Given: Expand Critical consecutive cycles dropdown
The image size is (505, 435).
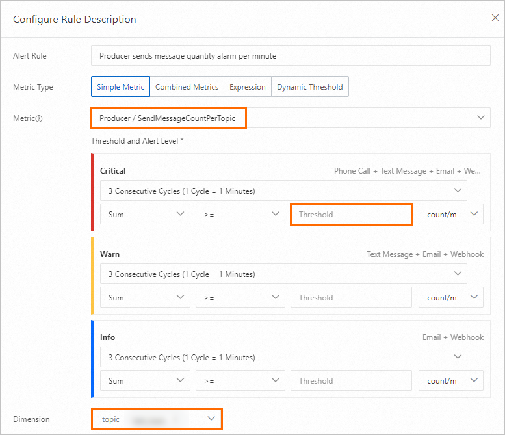Looking at the screenshot, I should coord(283,191).
